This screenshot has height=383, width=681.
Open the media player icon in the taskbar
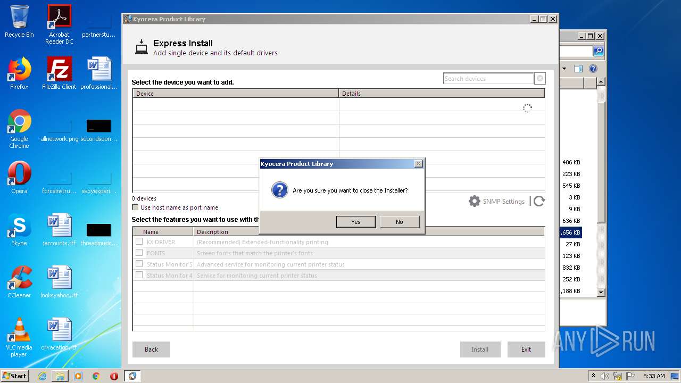click(x=78, y=376)
